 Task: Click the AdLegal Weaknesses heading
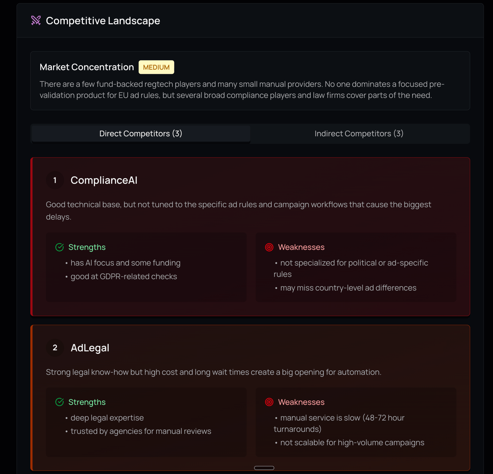pyautogui.click(x=301, y=402)
